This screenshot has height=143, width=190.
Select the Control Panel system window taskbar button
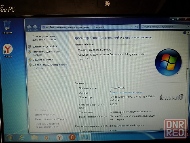pyautogui.click(x=85, y=137)
